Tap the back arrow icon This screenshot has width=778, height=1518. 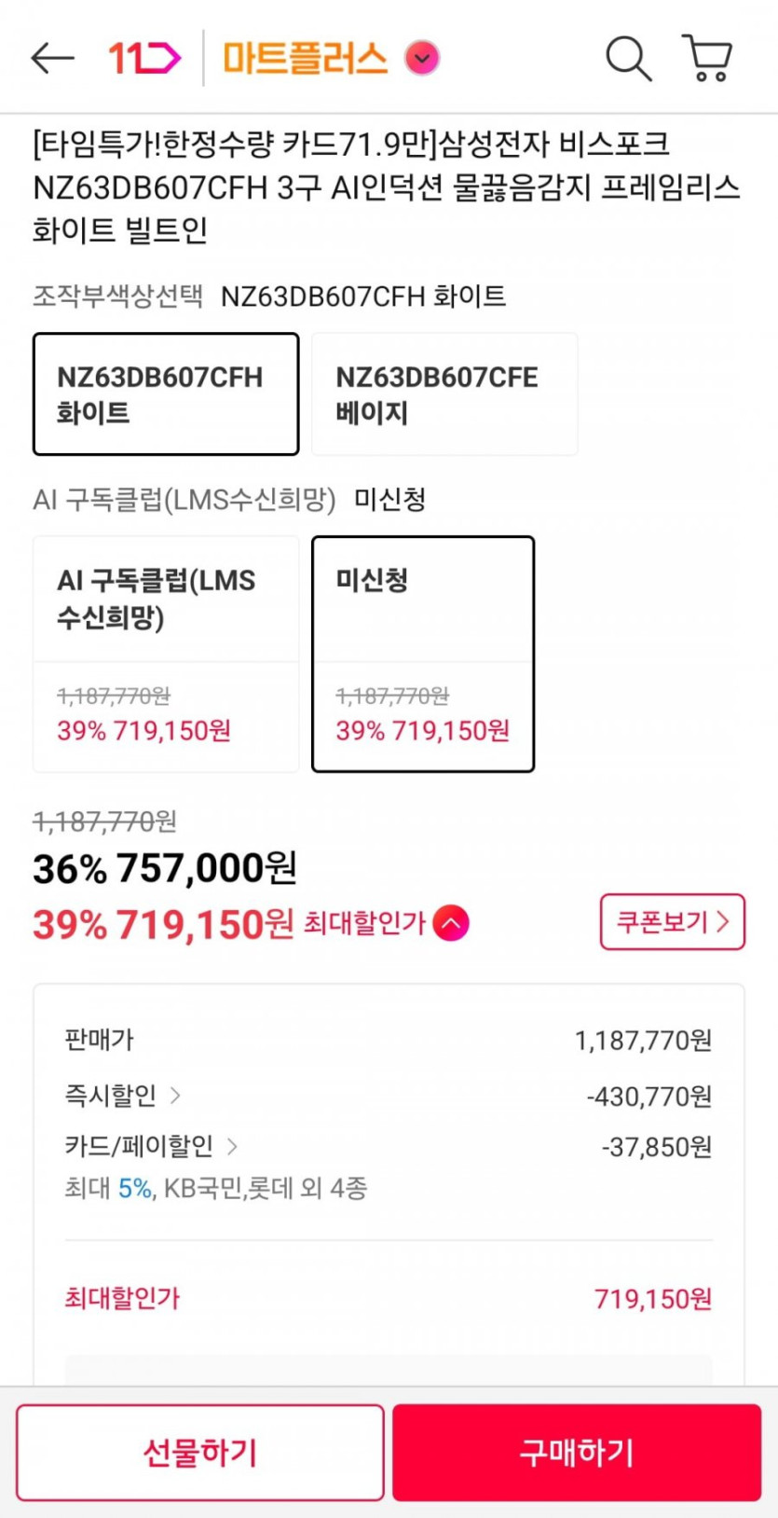tap(52, 58)
